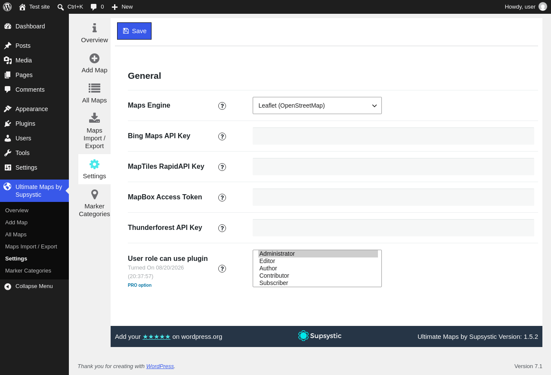Open the comments bubble in admin bar
Image resolution: width=551 pixels, height=375 pixels.
(94, 7)
